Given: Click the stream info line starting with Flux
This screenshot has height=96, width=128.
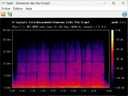Looking at the screenshot, I should (60, 27).
